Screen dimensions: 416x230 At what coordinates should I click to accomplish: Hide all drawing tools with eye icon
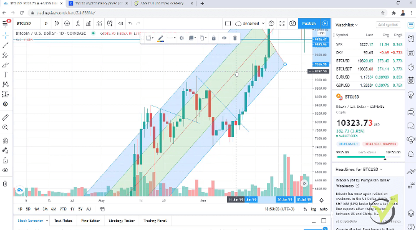coord(6,170)
